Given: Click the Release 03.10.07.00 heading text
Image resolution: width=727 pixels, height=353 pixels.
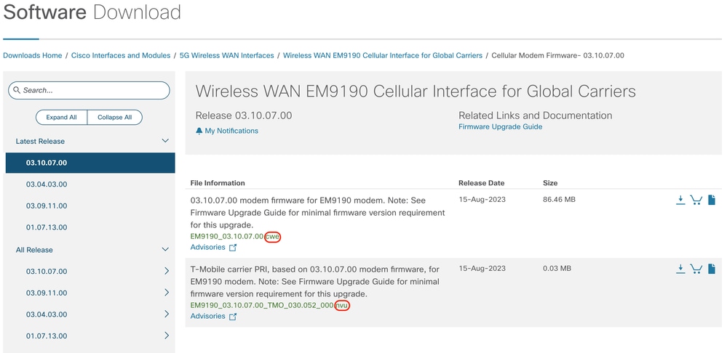Looking at the screenshot, I should click(244, 115).
